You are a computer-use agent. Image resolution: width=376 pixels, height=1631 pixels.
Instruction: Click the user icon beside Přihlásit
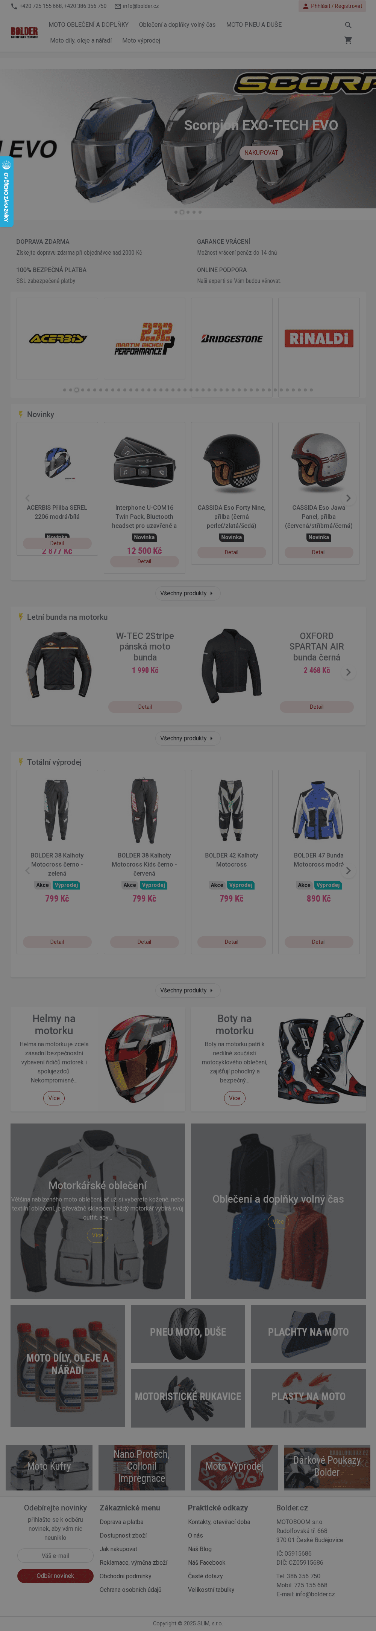point(306,6)
